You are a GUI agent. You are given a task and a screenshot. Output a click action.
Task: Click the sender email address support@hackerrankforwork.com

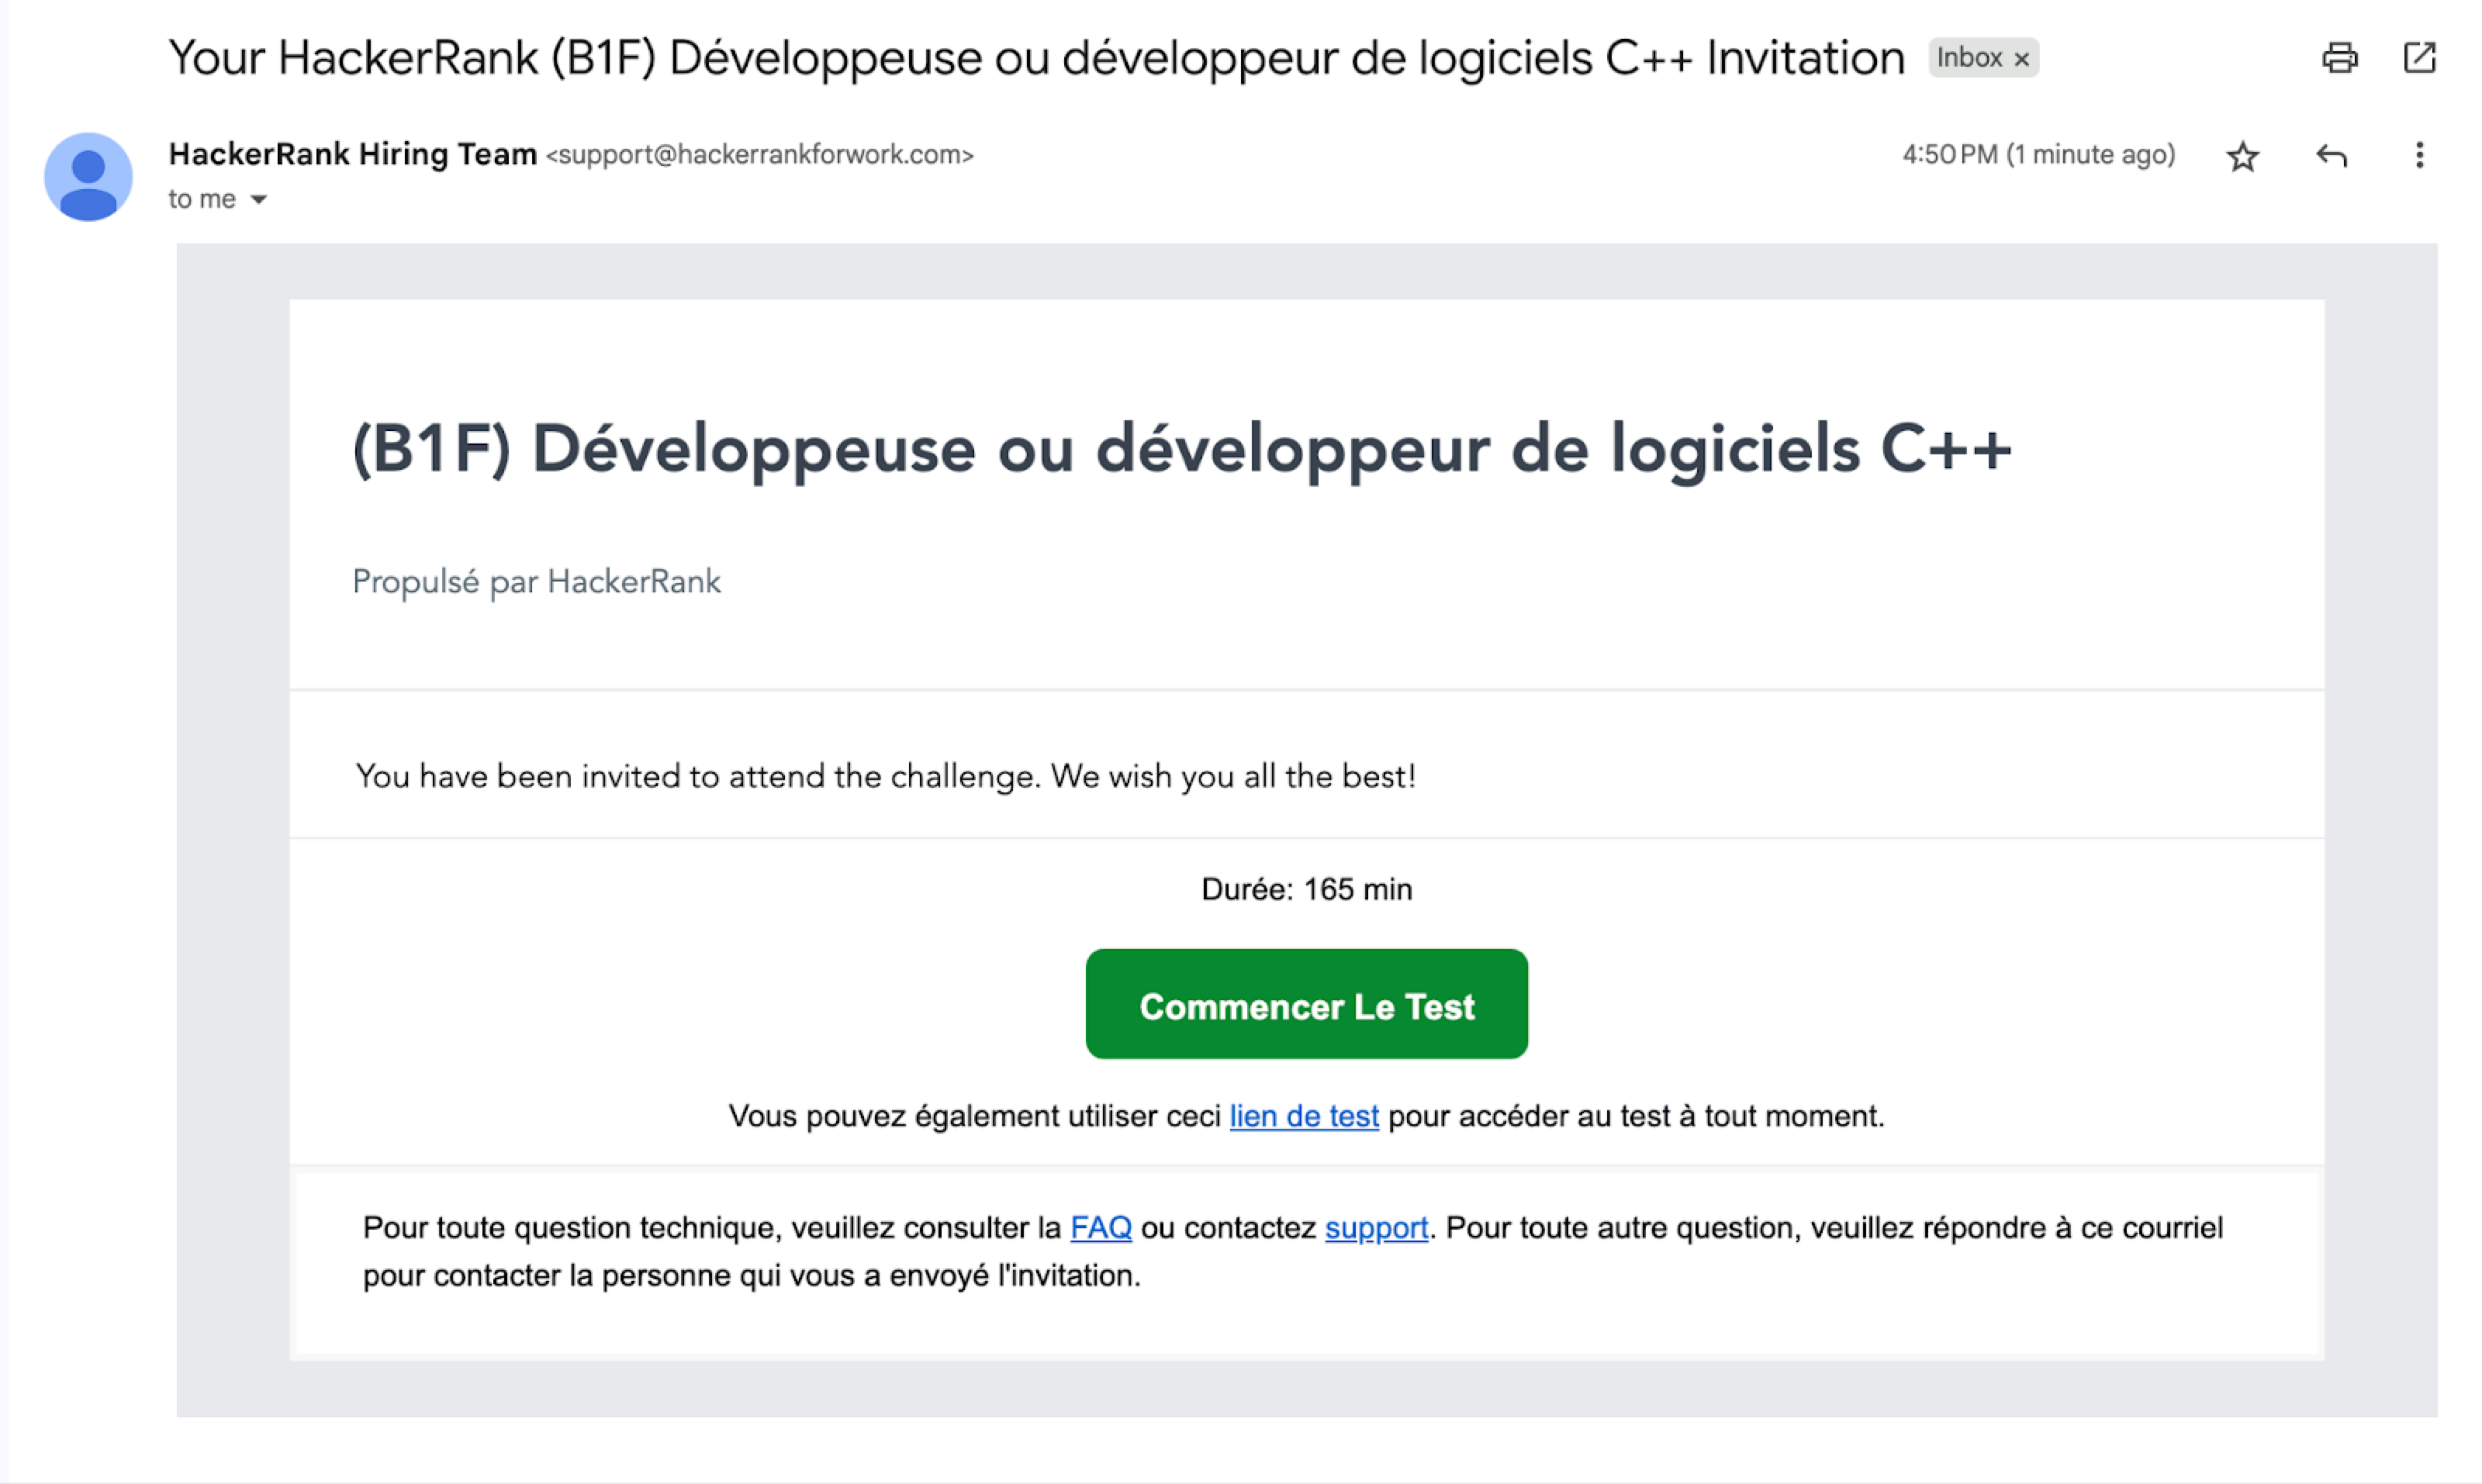(x=759, y=155)
